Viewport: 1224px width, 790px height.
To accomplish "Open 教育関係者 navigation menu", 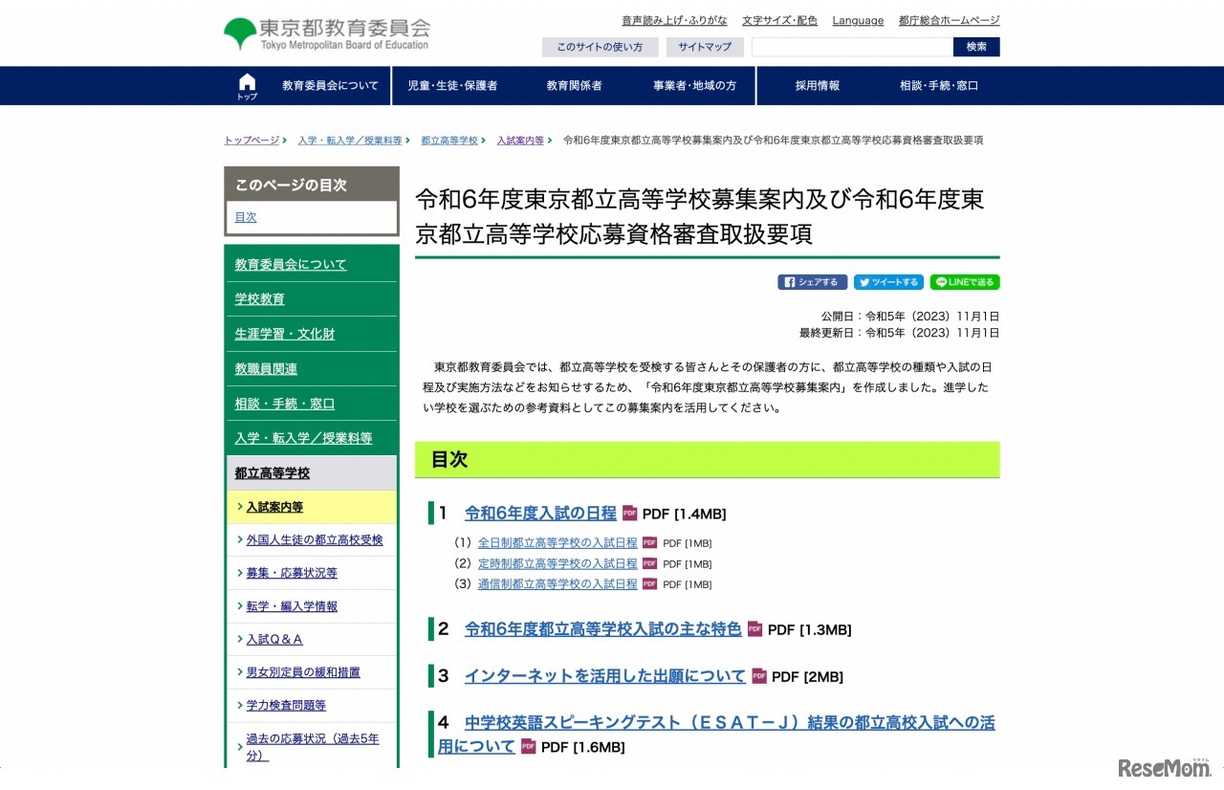I will point(575,86).
